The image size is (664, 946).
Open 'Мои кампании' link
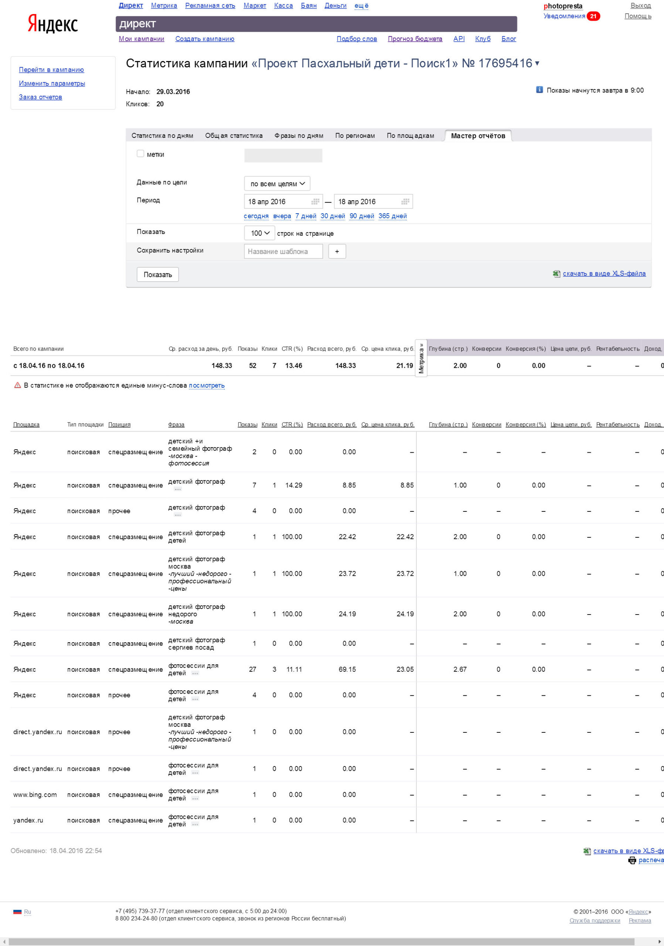point(141,39)
